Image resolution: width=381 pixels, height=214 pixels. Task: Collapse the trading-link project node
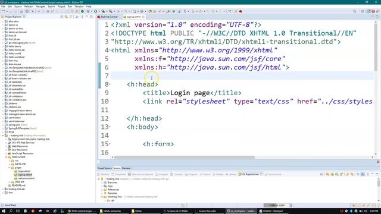tap(3, 136)
